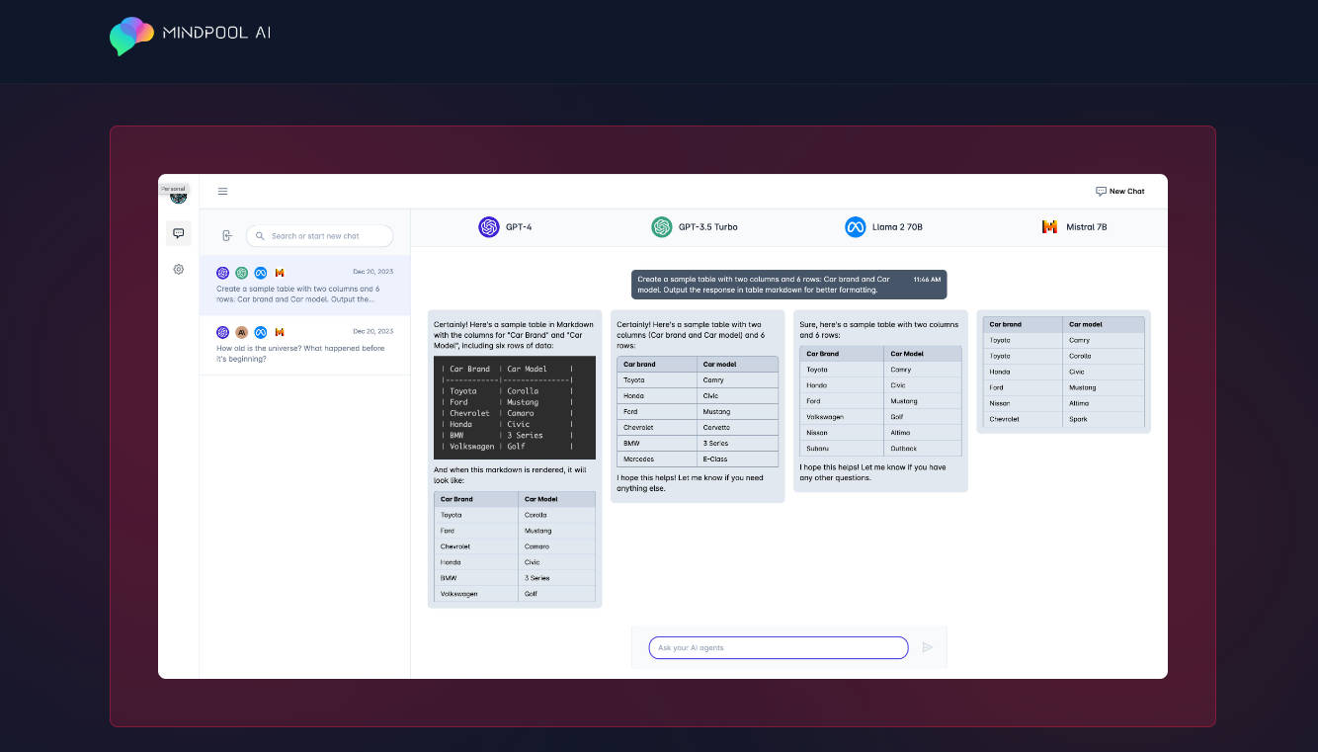Open the chats section in sidebar
The height and width of the screenshot is (752, 1318).
pos(179,234)
